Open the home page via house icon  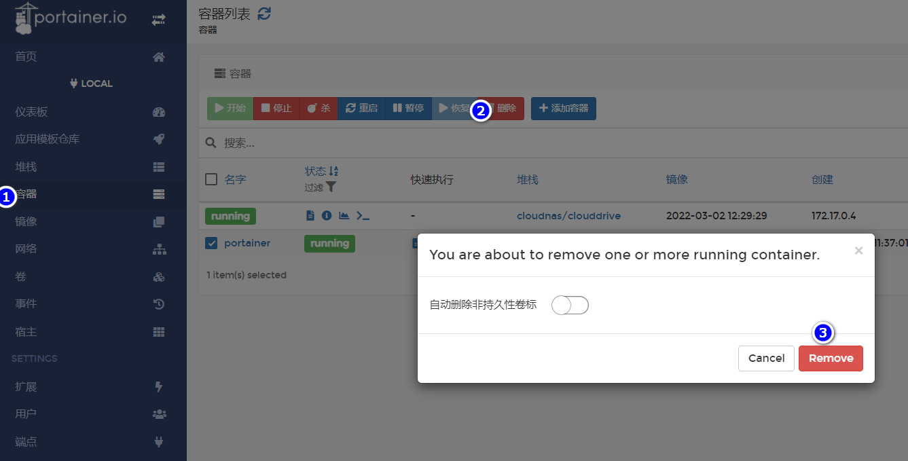[159, 57]
